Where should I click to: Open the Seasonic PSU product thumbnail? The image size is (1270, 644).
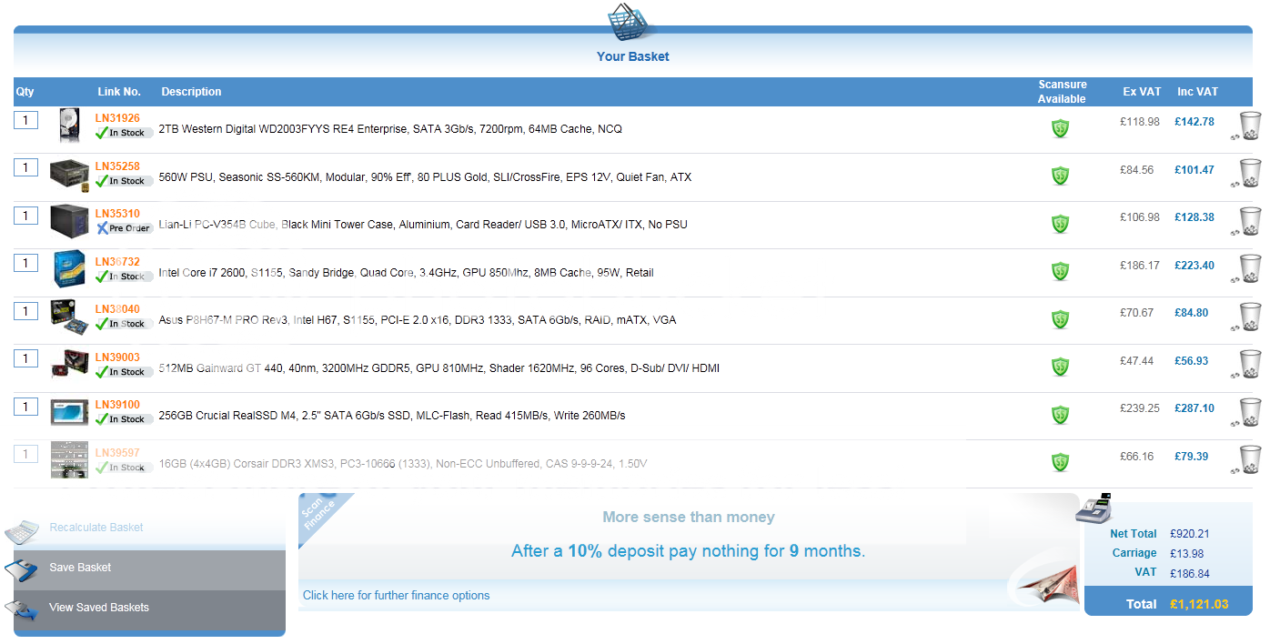coord(69,173)
